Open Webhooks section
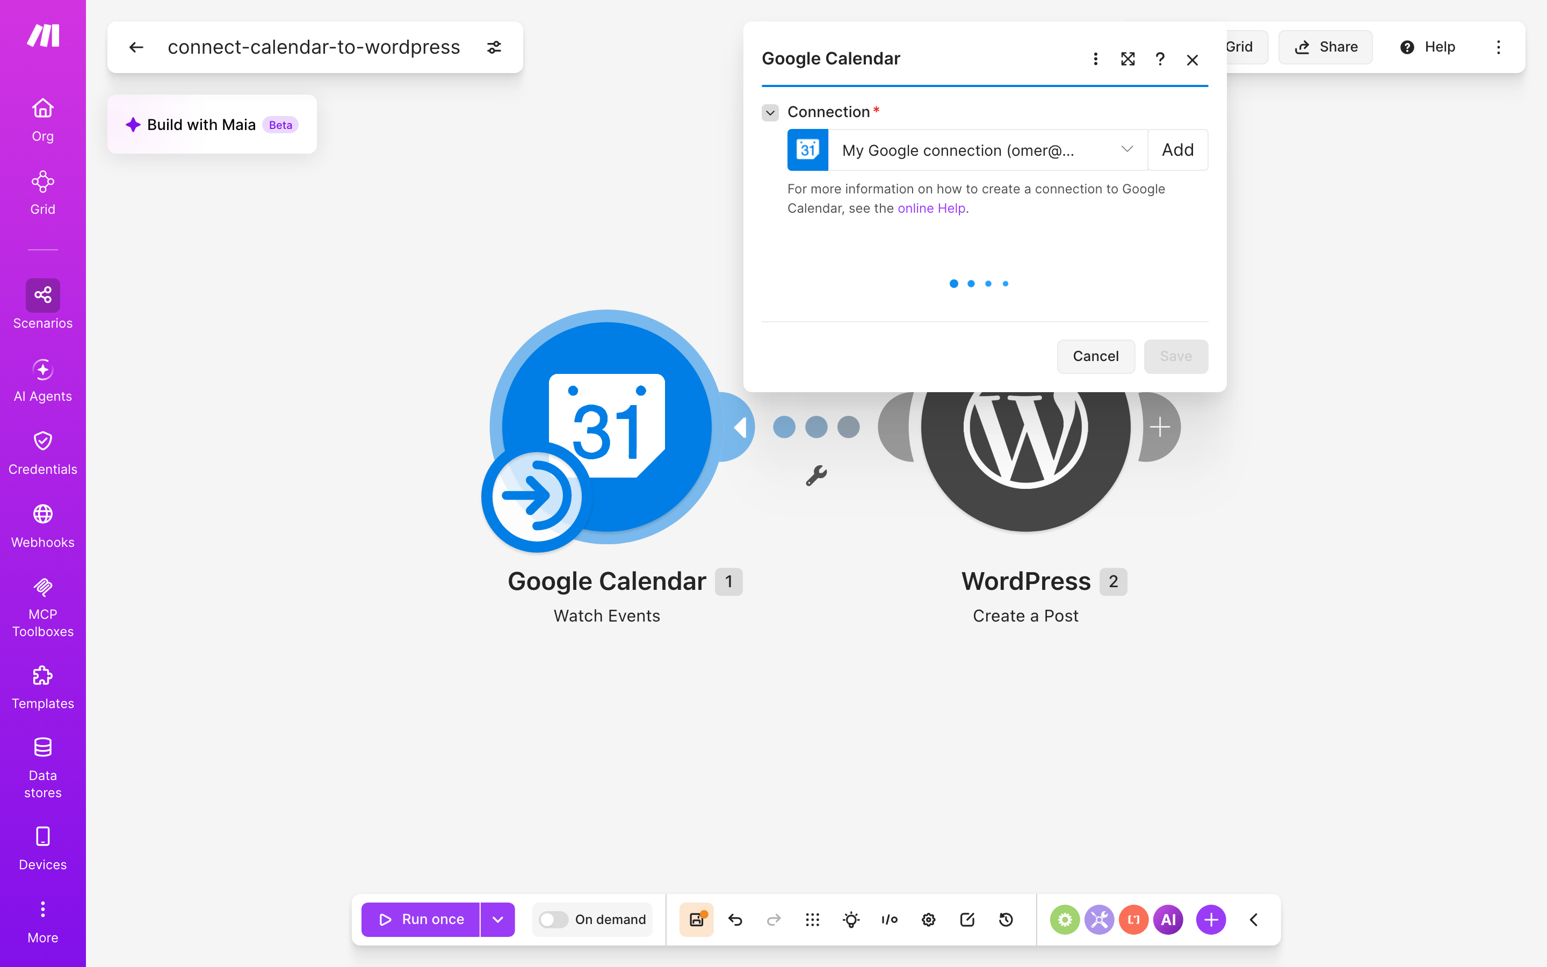 click(43, 526)
